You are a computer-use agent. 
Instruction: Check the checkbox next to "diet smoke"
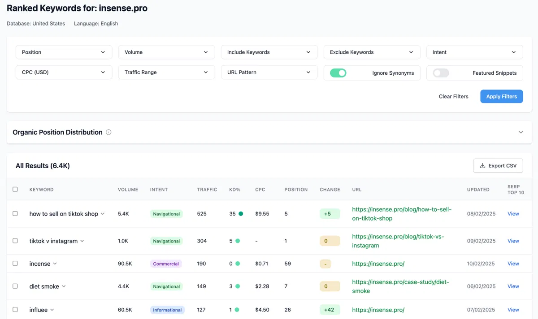coord(15,286)
